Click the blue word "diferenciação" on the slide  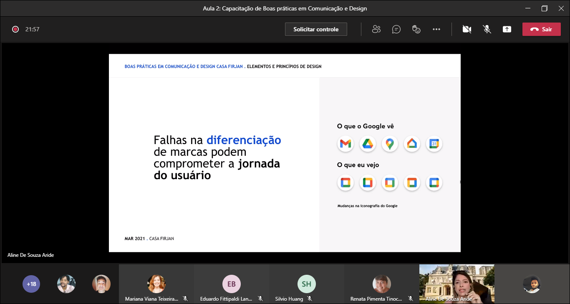[244, 139]
